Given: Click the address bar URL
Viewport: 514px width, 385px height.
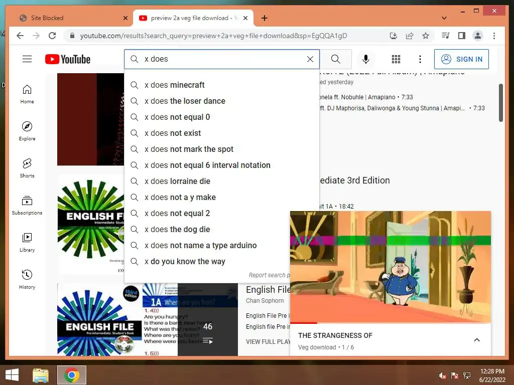Looking at the screenshot, I should point(213,36).
